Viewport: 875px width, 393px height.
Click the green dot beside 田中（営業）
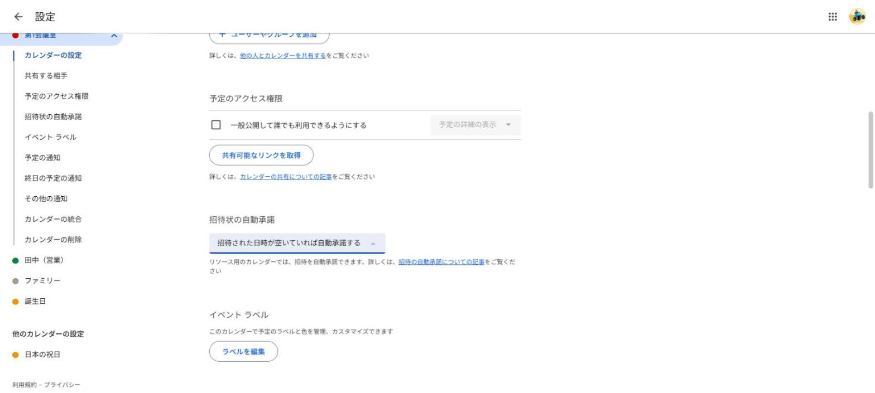tap(16, 260)
